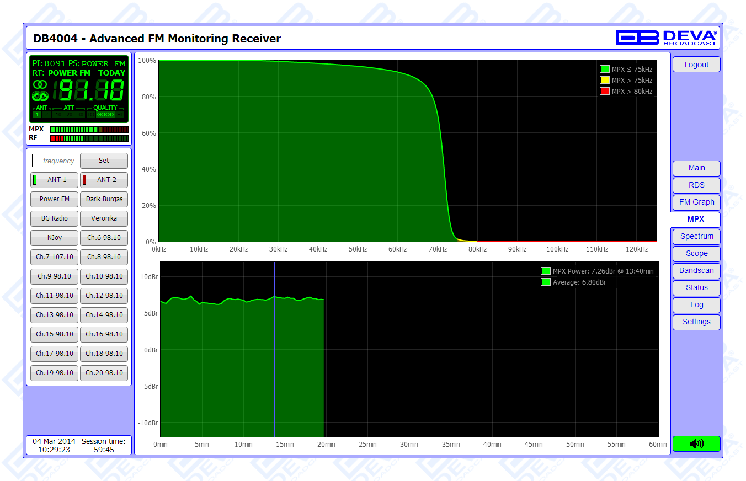Switch to ANT 2 antenna input
Image resolution: width=746 pixels, height=481 pixels.
104,180
